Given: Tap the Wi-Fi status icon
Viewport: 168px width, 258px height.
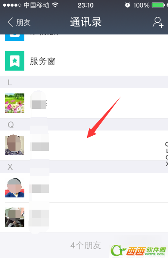Looking at the screenshot, I should tap(55, 5).
